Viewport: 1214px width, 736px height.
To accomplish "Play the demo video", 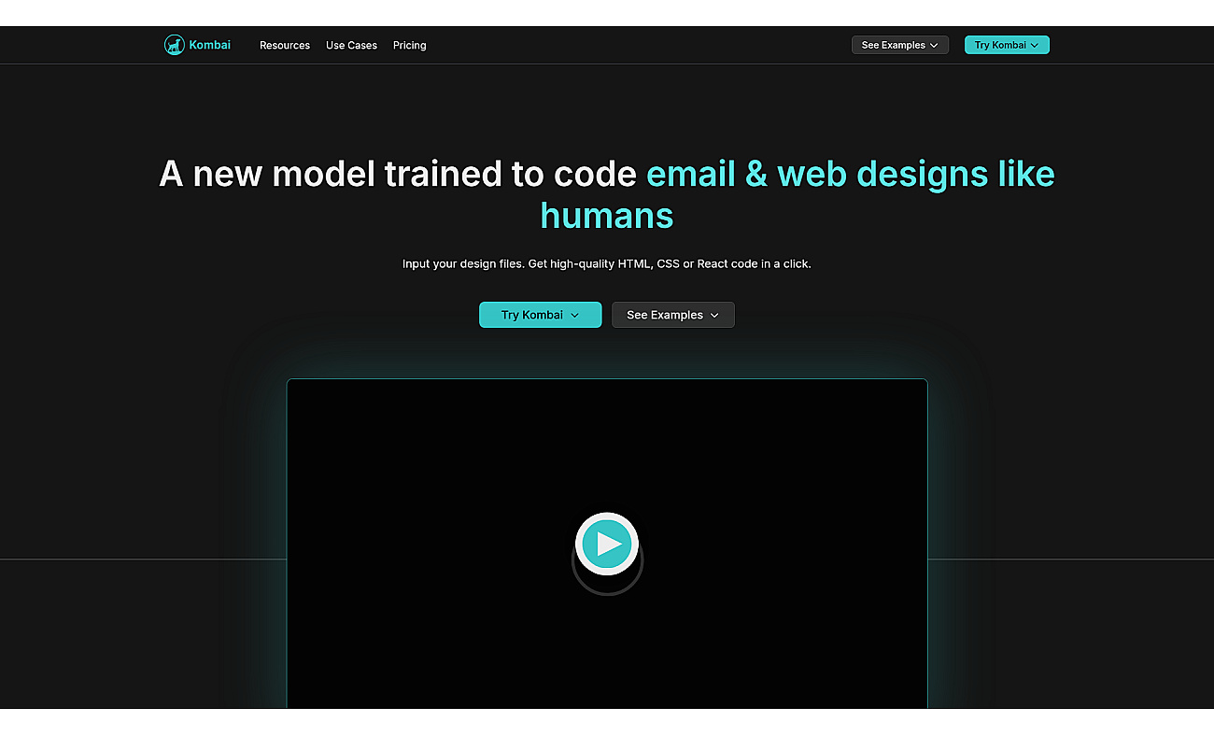I will pyautogui.click(x=607, y=544).
